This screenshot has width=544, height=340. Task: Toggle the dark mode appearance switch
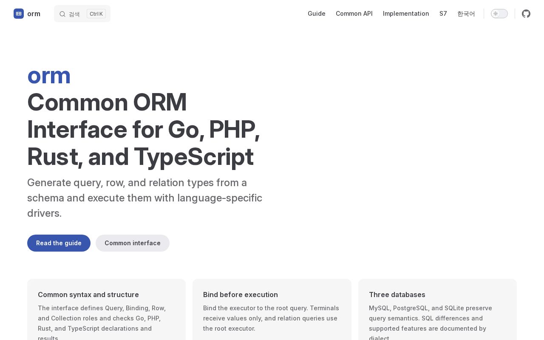pos(499,14)
